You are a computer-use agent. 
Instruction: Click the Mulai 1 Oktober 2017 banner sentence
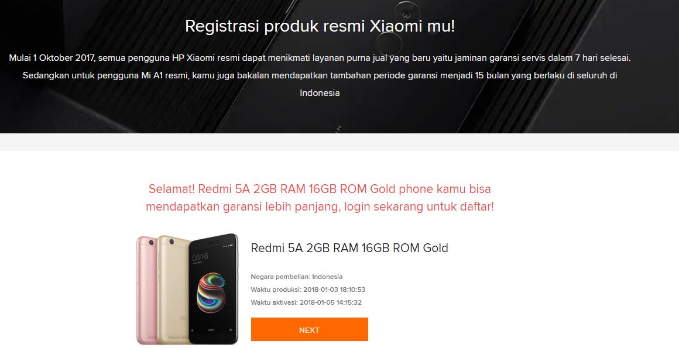[x=320, y=57]
